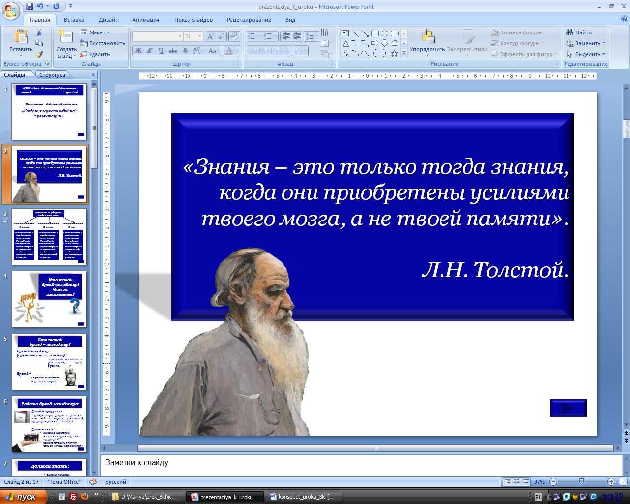This screenshot has height=504, width=630.
Task: Select the Format Painter brush
Action: coord(39,54)
